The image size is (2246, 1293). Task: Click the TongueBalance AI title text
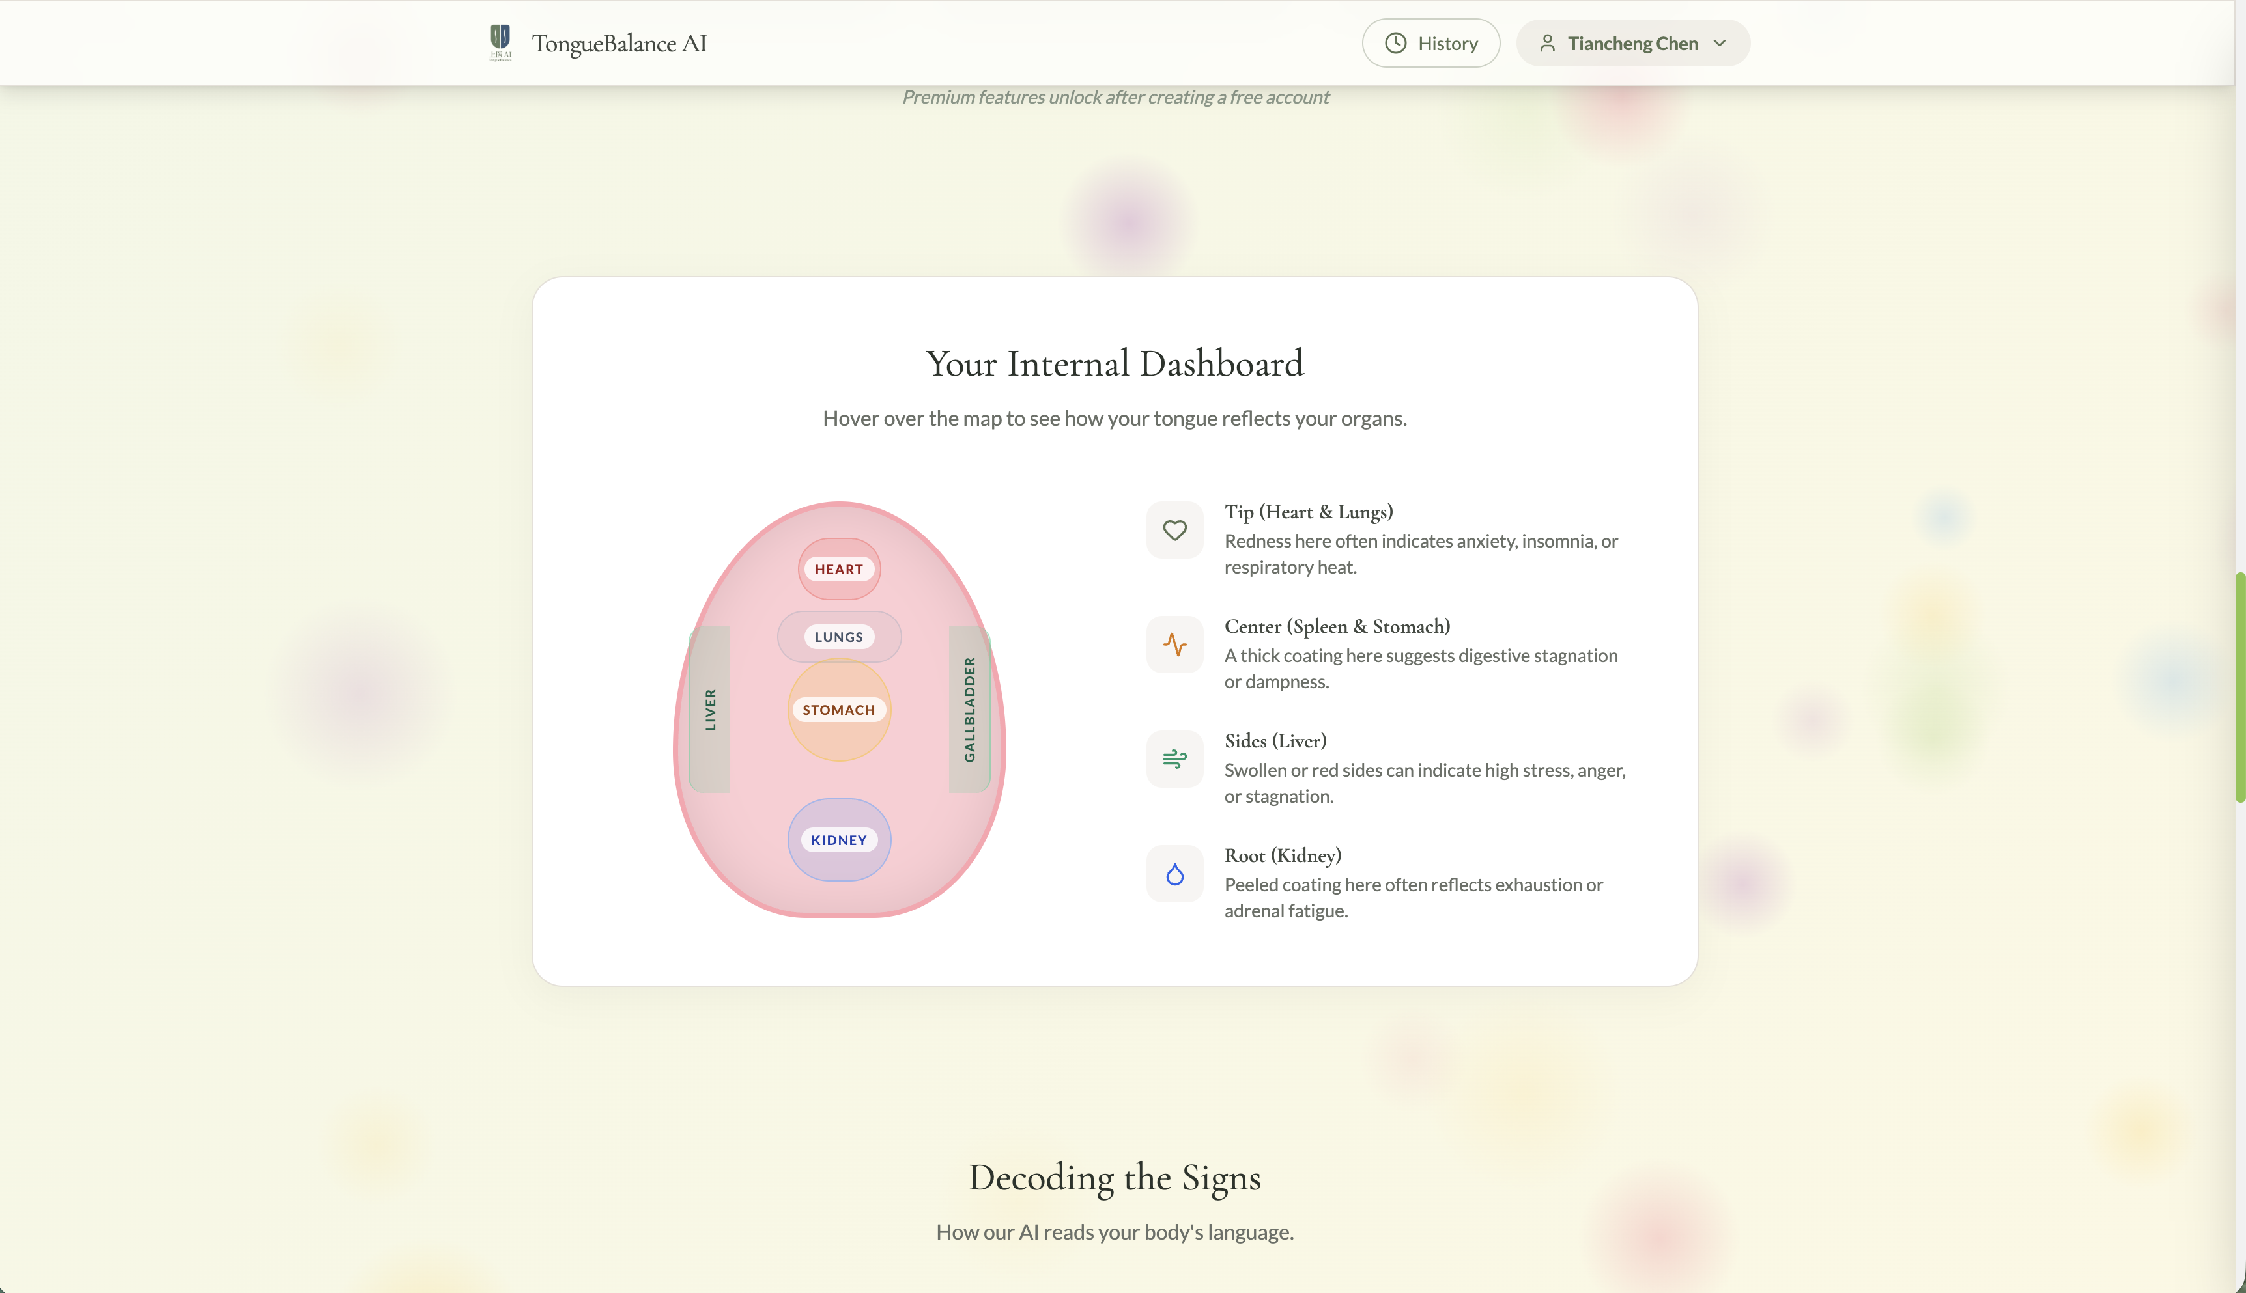tap(619, 44)
